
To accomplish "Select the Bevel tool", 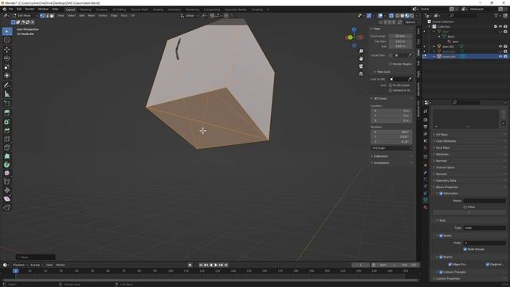I will (7, 131).
